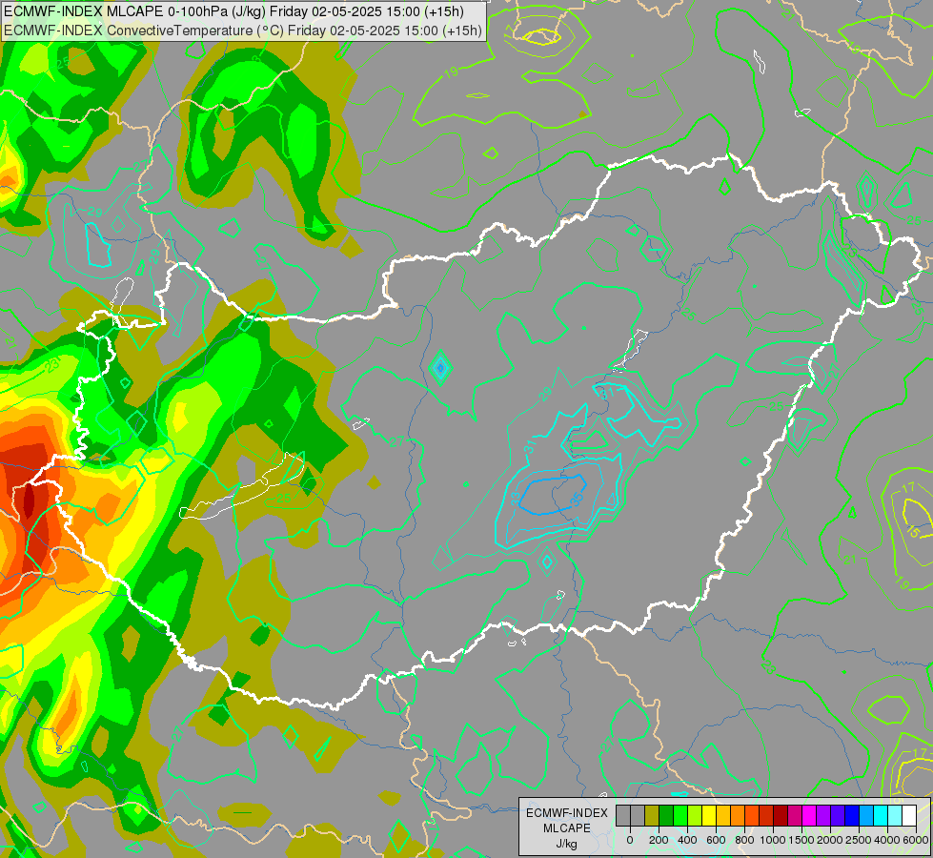Click the 35 contour label on map

coord(577,499)
